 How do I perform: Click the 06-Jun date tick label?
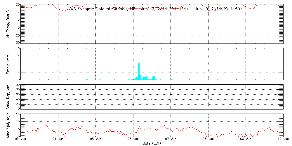tap(133, 139)
